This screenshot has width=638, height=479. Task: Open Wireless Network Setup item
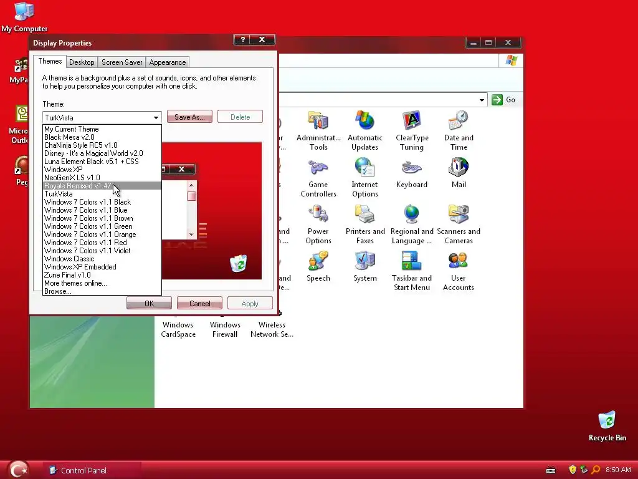pyautogui.click(x=272, y=329)
